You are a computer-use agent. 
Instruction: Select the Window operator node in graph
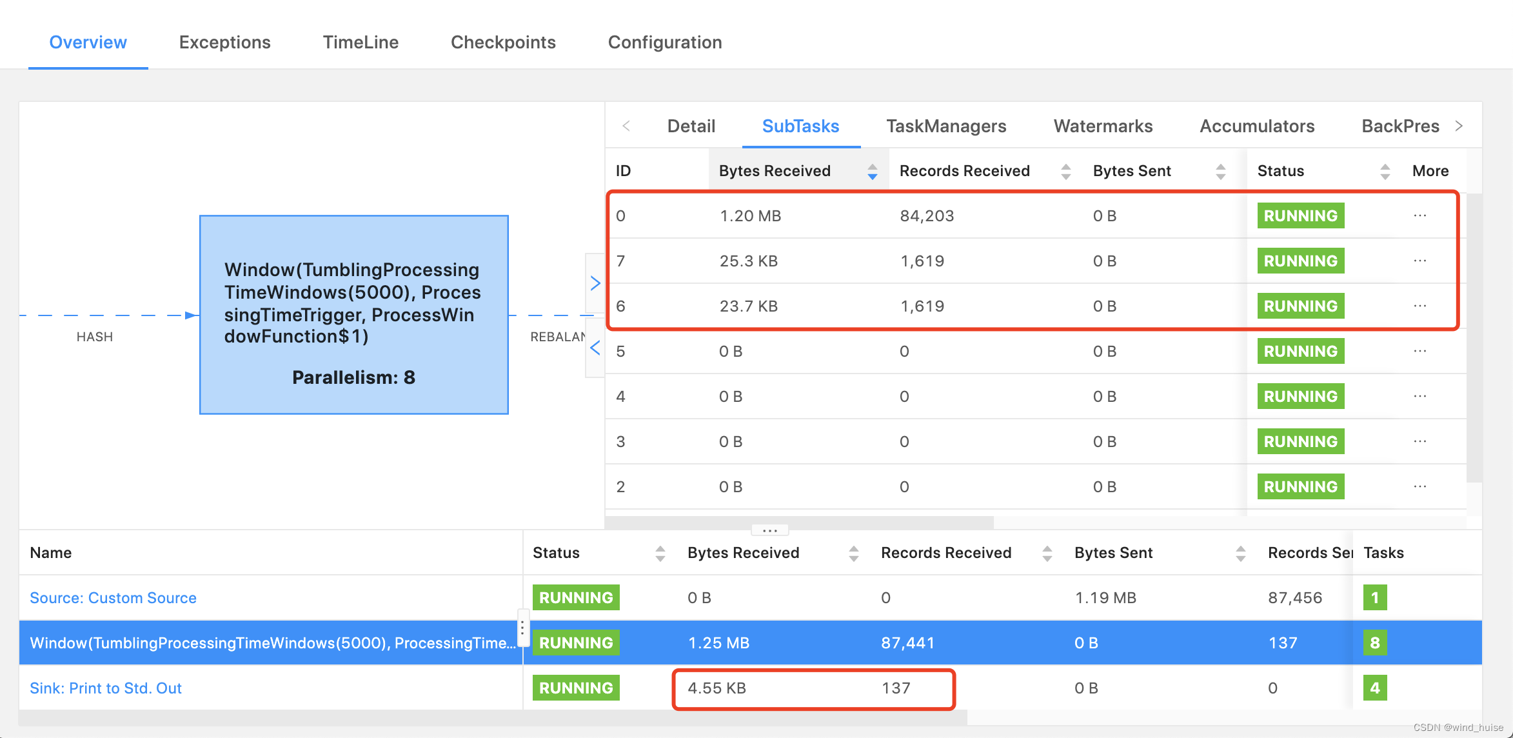[353, 315]
